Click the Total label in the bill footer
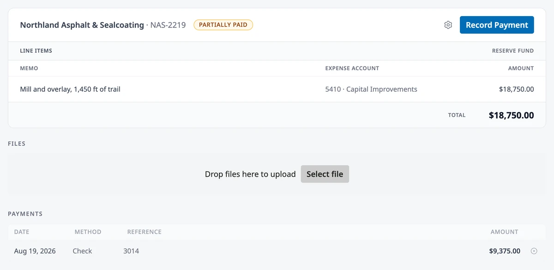This screenshot has height=270, width=554. (457, 115)
